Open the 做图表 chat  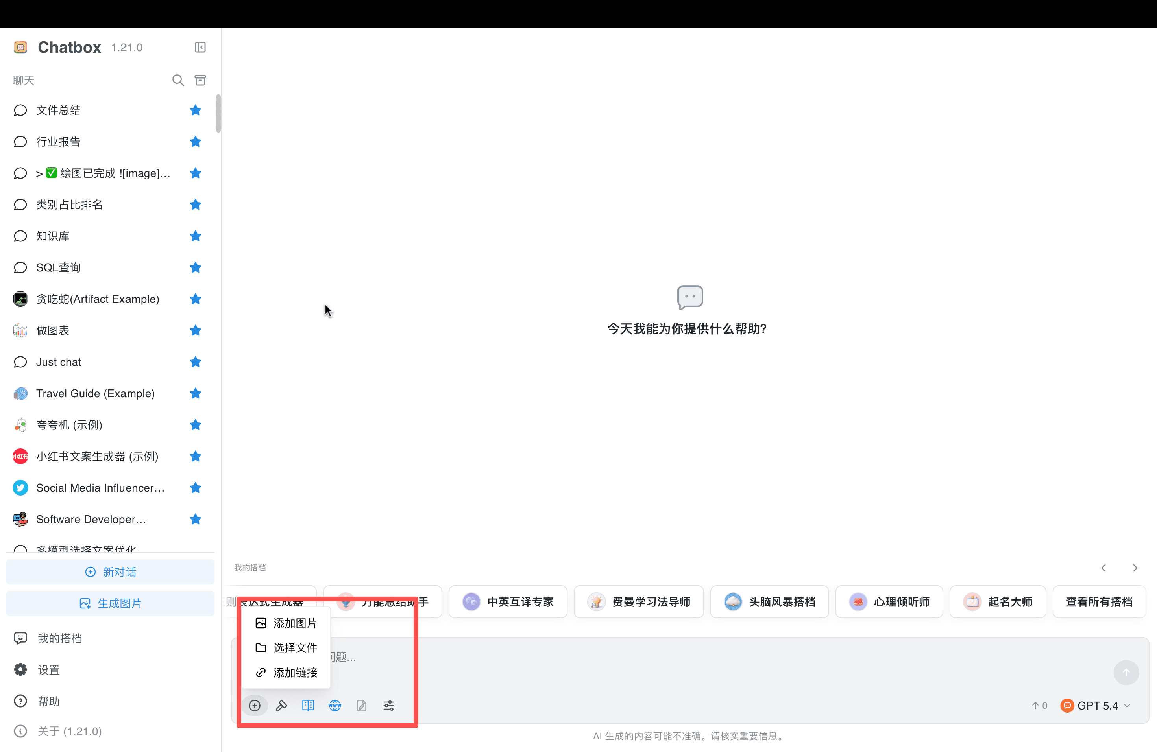coord(110,330)
